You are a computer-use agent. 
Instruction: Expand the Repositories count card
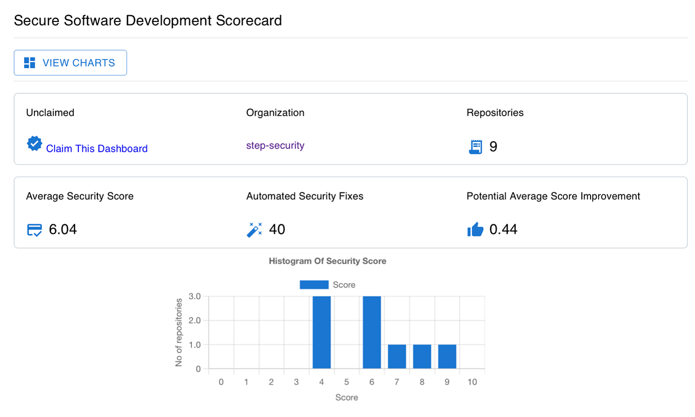click(x=495, y=113)
